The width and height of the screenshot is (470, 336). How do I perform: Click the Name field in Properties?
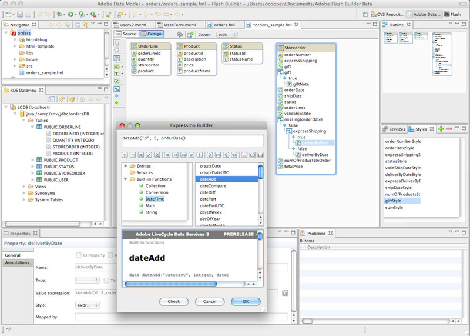tap(182, 267)
